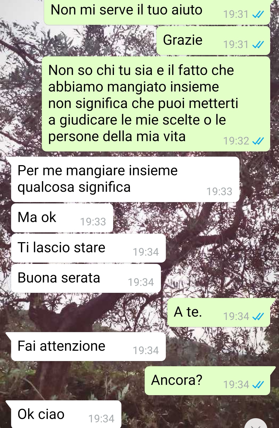279x428 pixels.
Task: Tap the 19:34 timestamp on 'Fai attenzione'
Action: click(146, 350)
